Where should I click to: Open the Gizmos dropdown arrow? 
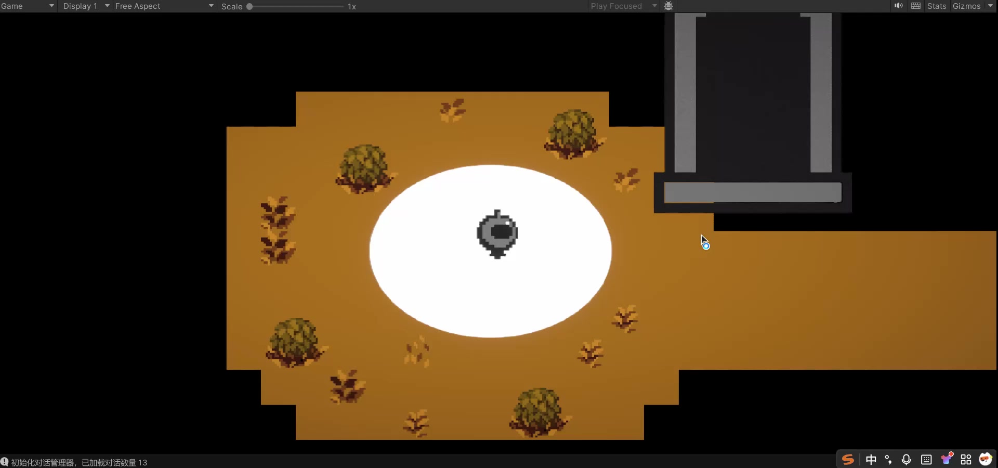(x=990, y=6)
